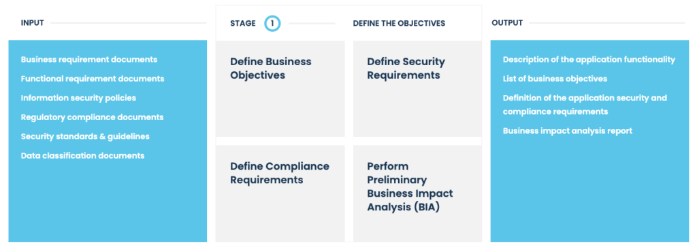Choose Security standards & guidelines item
This screenshot has height=249, width=697.
85,136
